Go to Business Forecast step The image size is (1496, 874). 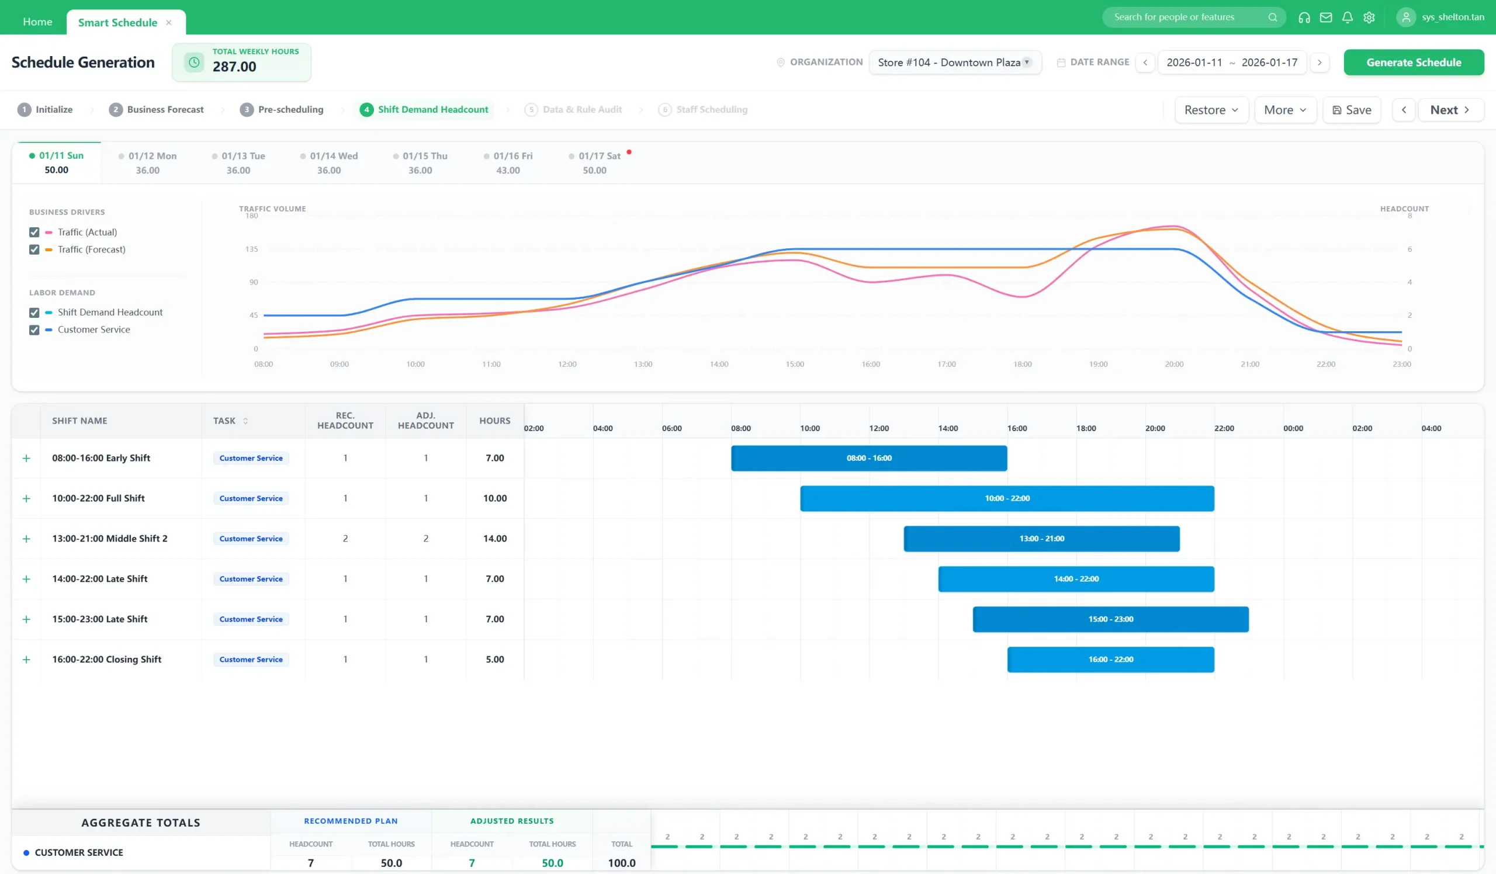click(x=157, y=110)
